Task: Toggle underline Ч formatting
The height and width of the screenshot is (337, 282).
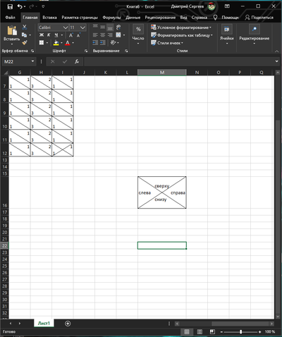Action: click(56, 35)
